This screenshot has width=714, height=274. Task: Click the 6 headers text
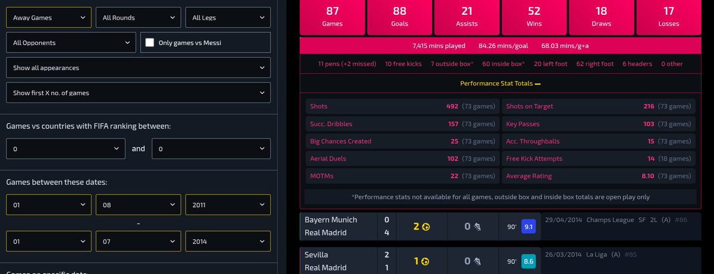click(x=637, y=64)
